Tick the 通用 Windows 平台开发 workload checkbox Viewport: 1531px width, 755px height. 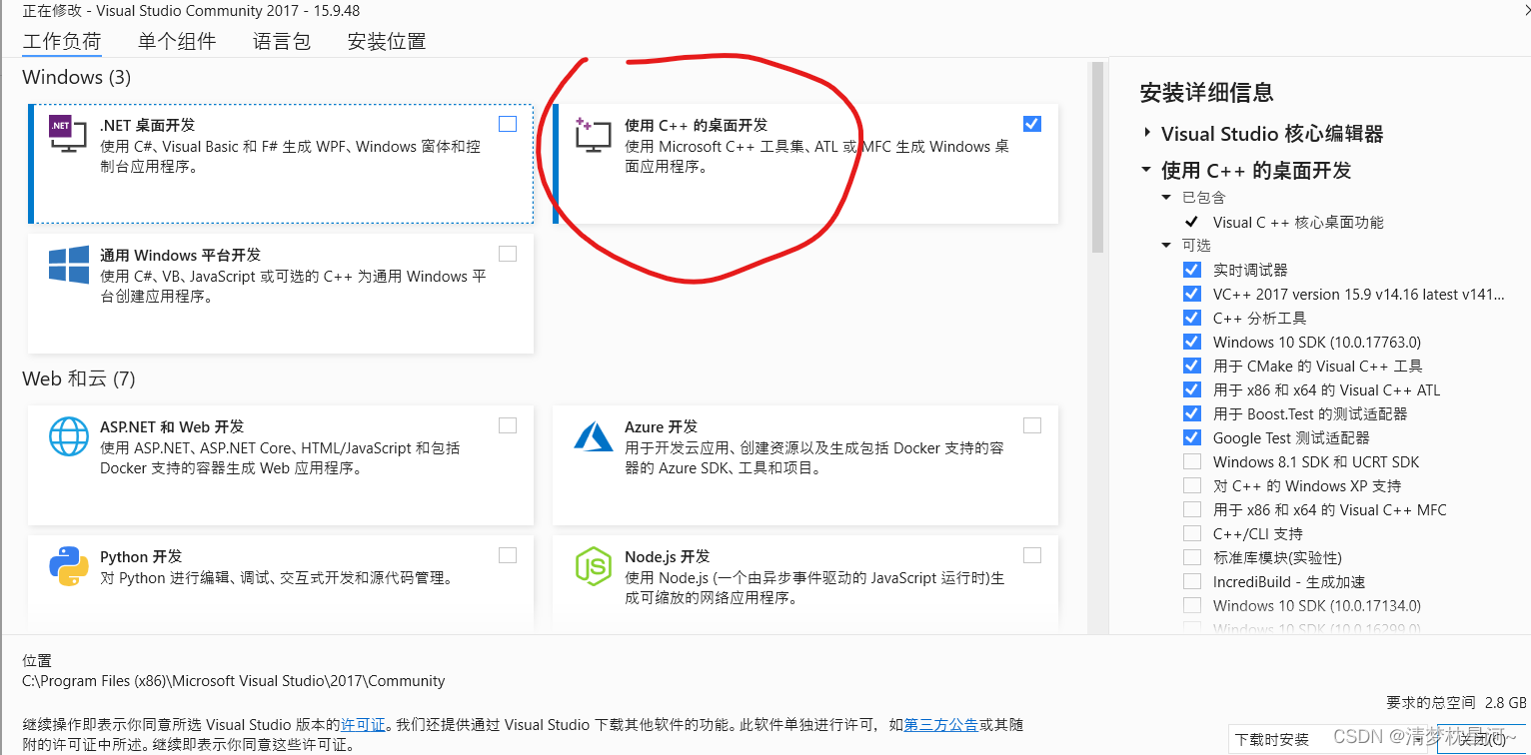pyautogui.click(x=508, y=254)
